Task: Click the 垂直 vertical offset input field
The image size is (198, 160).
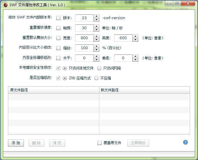Action: coord(123,58)
